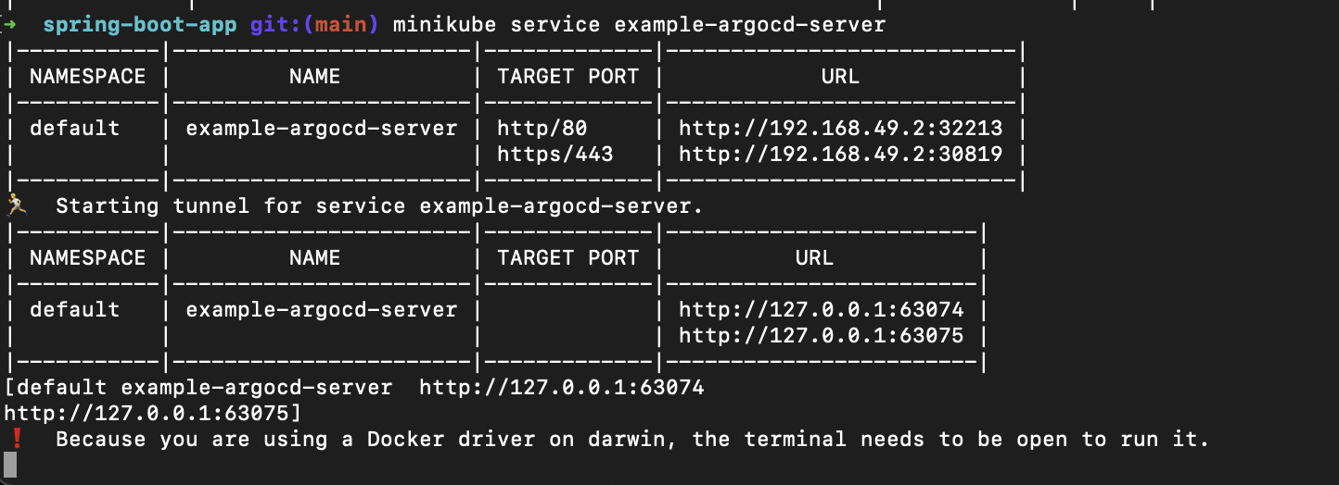Click the TARGET PORT header in second table
Screen dimensions: 1339x485
click(x=568, y=257)
